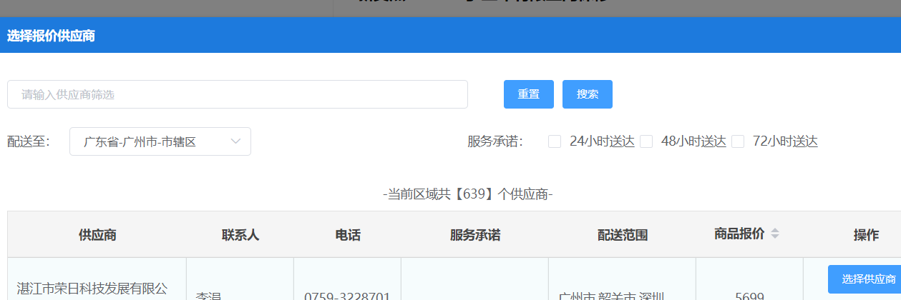Select the 供应商 column header

pyautogui.click(x=97, y=235)
